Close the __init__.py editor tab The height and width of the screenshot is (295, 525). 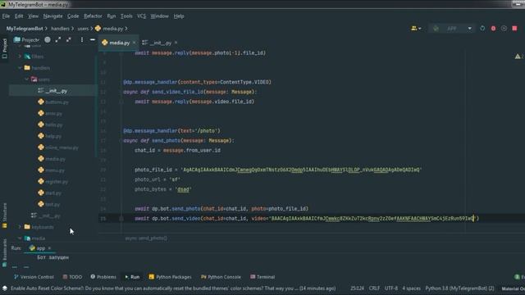point(176,43)
